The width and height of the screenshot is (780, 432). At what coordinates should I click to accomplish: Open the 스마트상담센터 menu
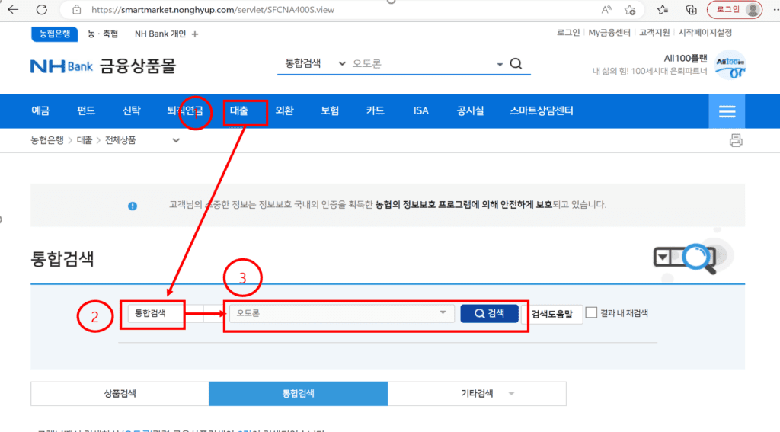point(542,110)
